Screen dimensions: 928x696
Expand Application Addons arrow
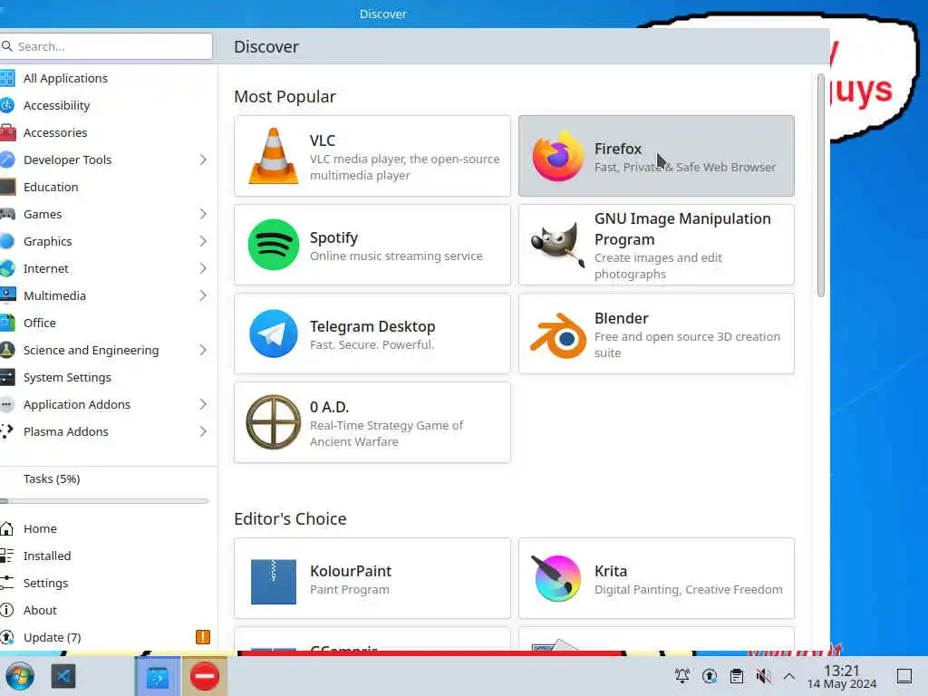[203, 404]
